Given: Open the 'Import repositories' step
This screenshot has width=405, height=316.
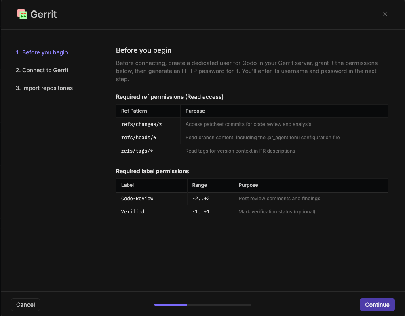Looking at the screenshot, I should pyautogui.click(x=44, y=88).
